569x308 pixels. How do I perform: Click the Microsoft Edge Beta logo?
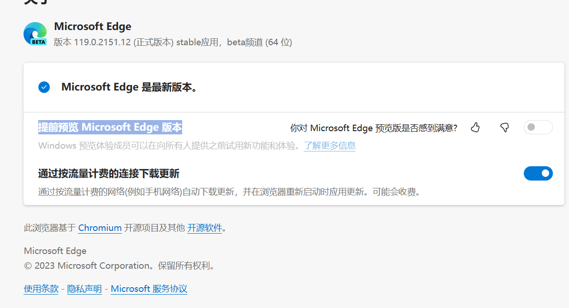(35, 34)
